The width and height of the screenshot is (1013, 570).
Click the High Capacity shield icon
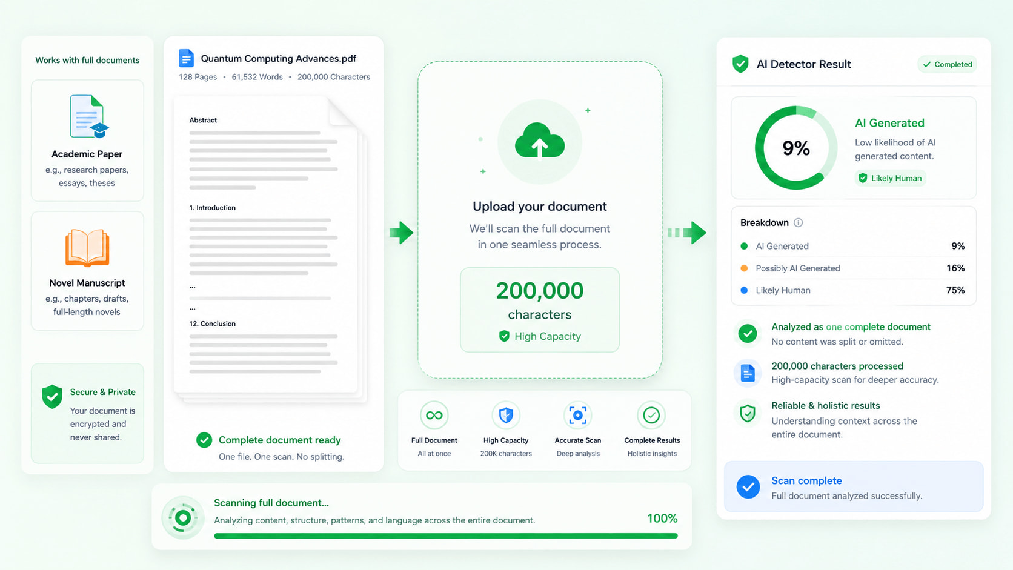tap(506, 415)
